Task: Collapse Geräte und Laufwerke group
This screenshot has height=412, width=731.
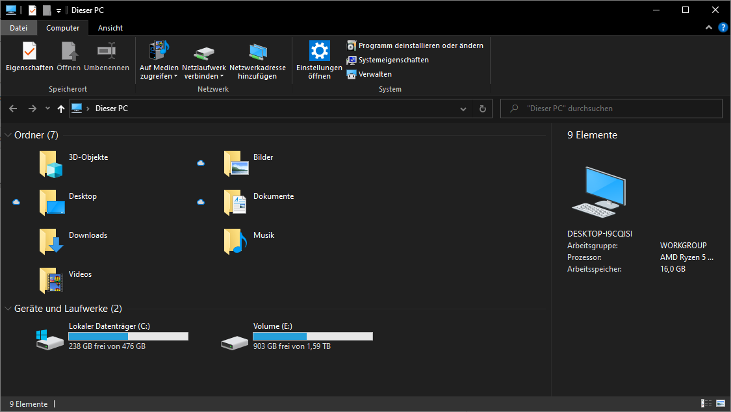Action: [8, 309]
